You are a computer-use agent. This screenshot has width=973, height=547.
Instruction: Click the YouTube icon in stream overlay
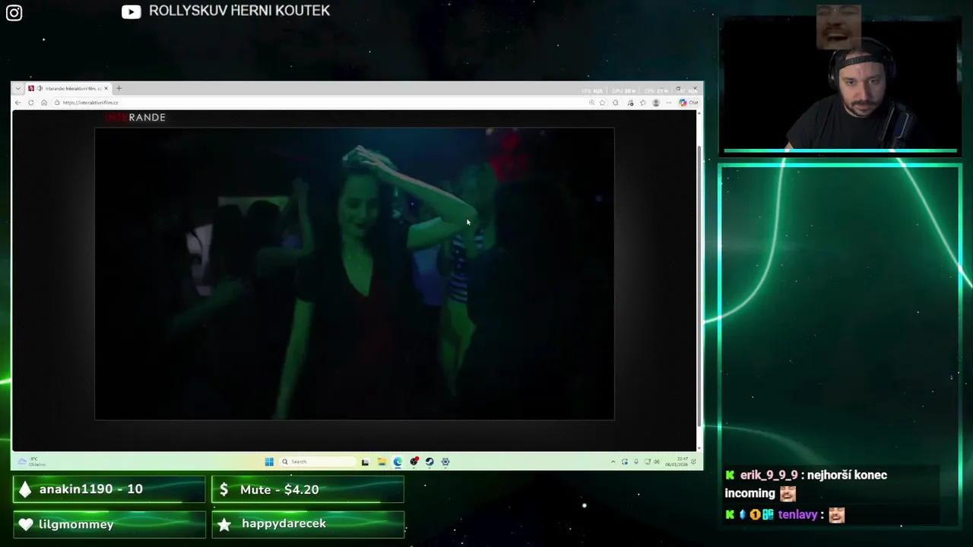click(132, 11)
